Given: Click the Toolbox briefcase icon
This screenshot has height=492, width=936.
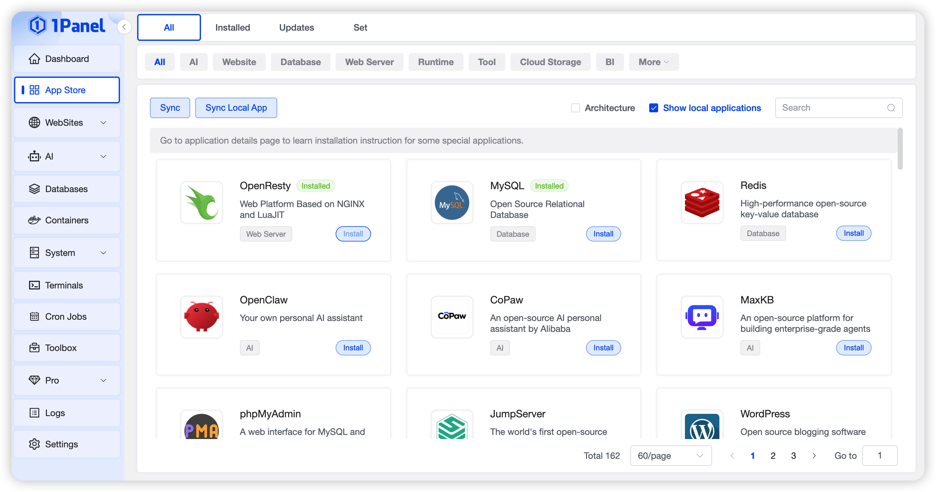Looking at the screenshot, I should [x=34, y=348].
